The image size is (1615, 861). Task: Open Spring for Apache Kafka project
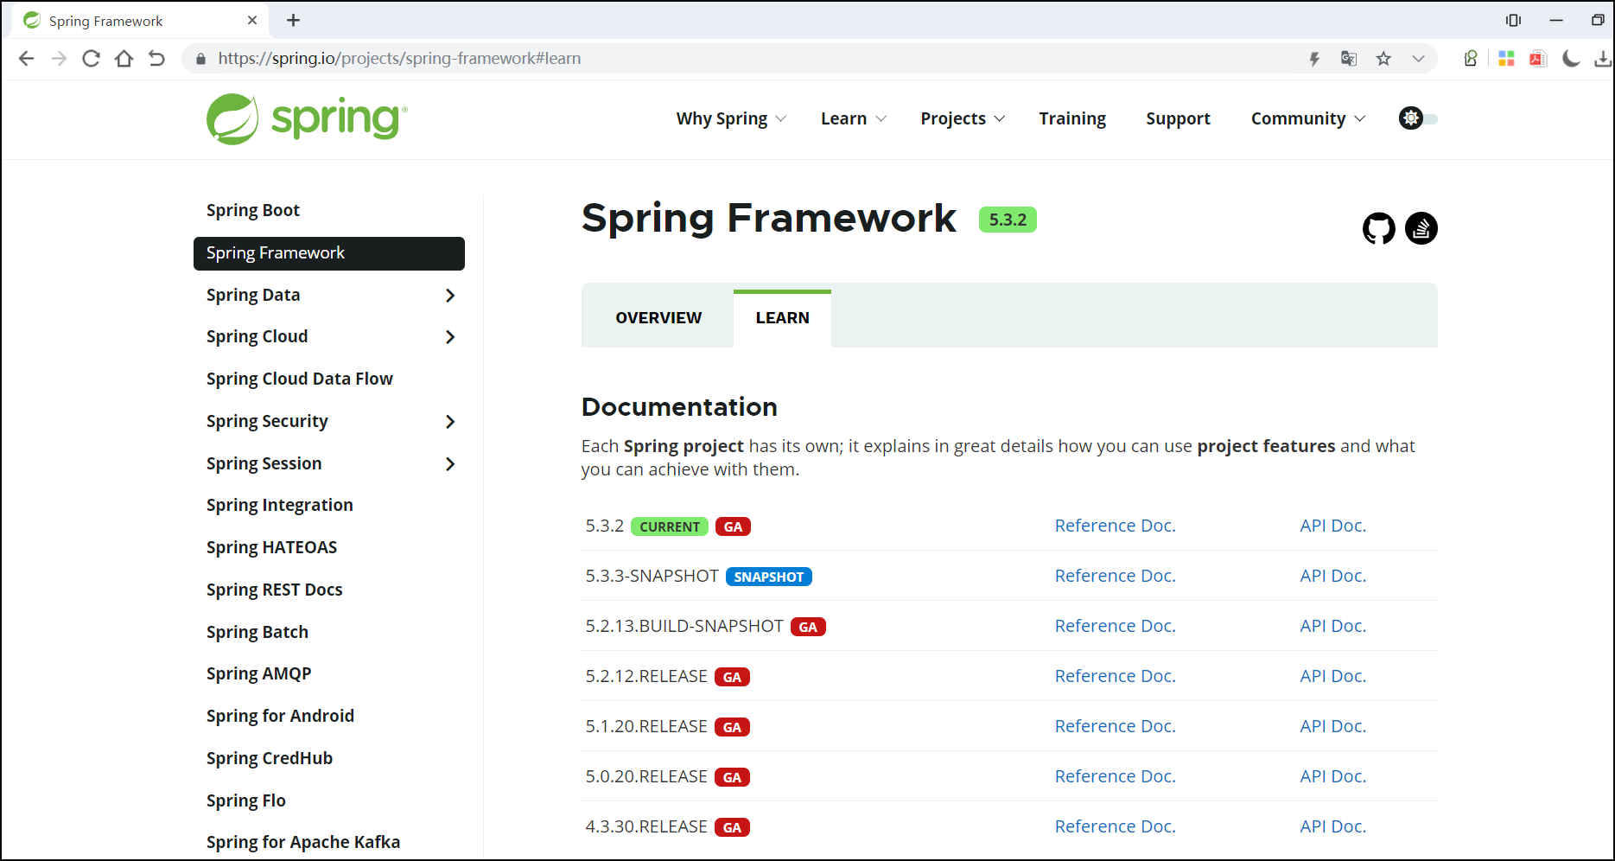(x=302, y=843)
